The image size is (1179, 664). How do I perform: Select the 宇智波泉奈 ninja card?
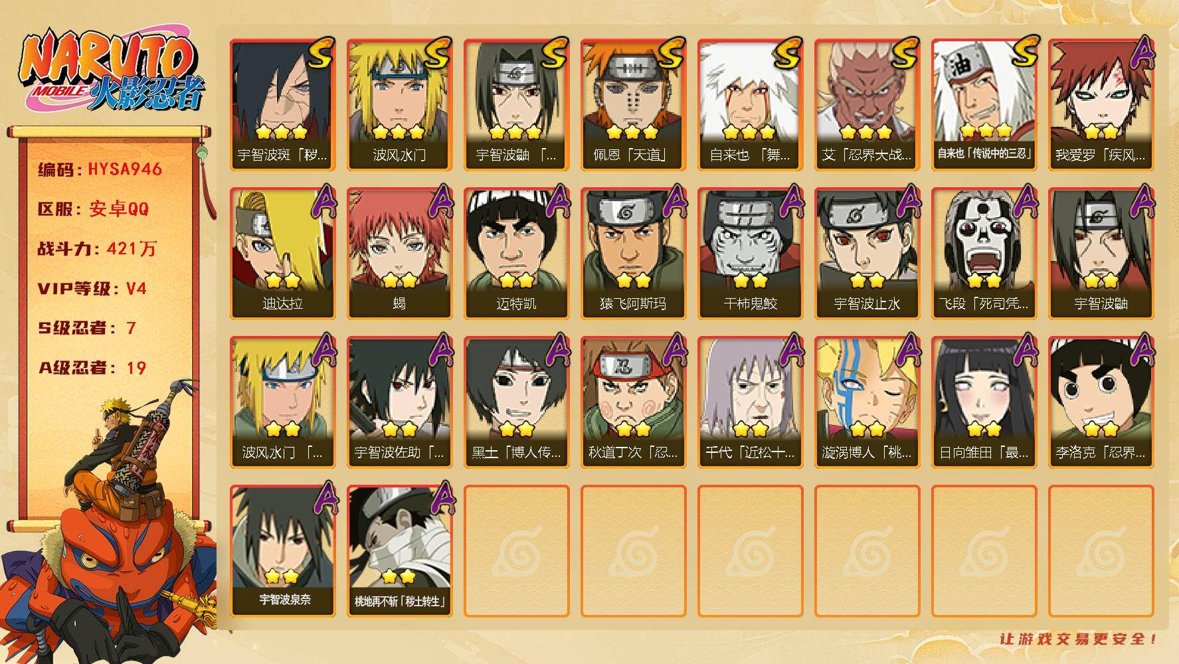[283, 550]
